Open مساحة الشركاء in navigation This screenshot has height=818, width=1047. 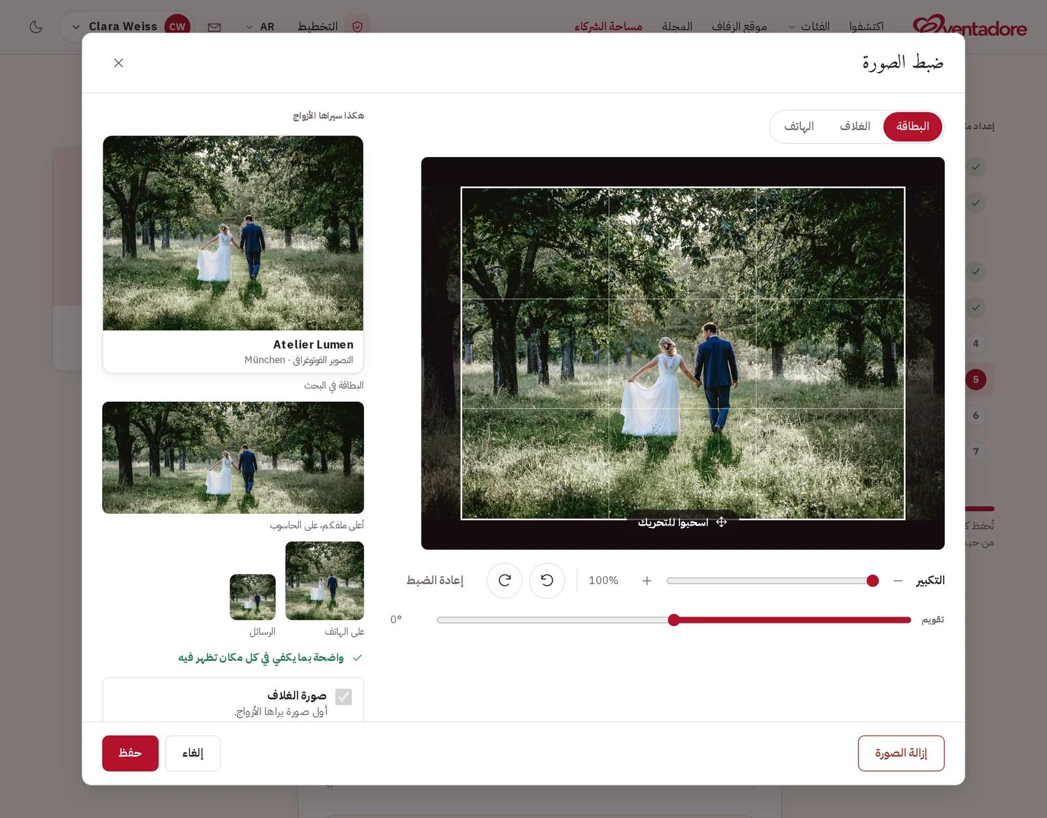click(609, 27)
